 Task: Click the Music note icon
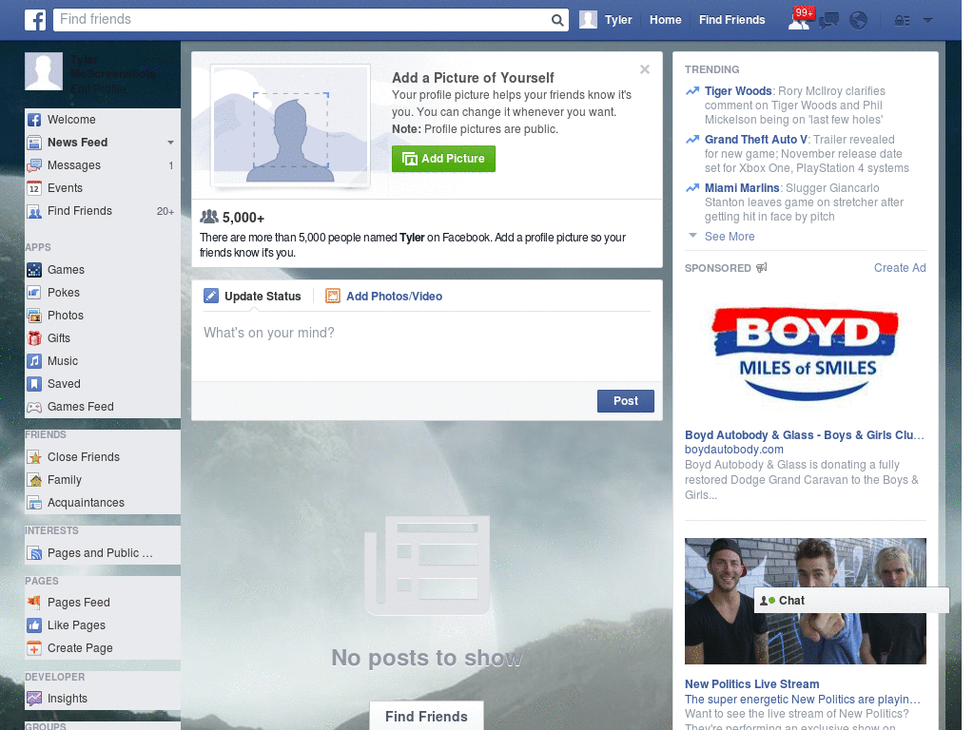[x=34, y=361]
